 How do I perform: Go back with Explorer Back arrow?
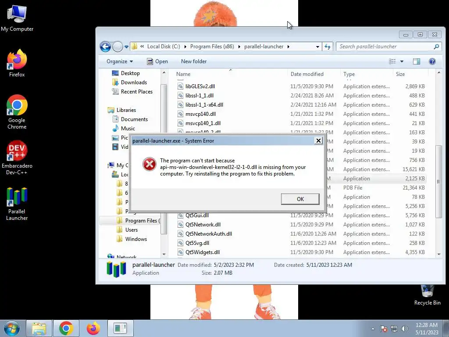(x=105, y=47)
